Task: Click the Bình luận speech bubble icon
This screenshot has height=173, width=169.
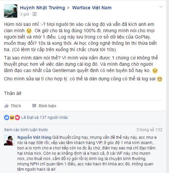Action: [x=34, y=106]
